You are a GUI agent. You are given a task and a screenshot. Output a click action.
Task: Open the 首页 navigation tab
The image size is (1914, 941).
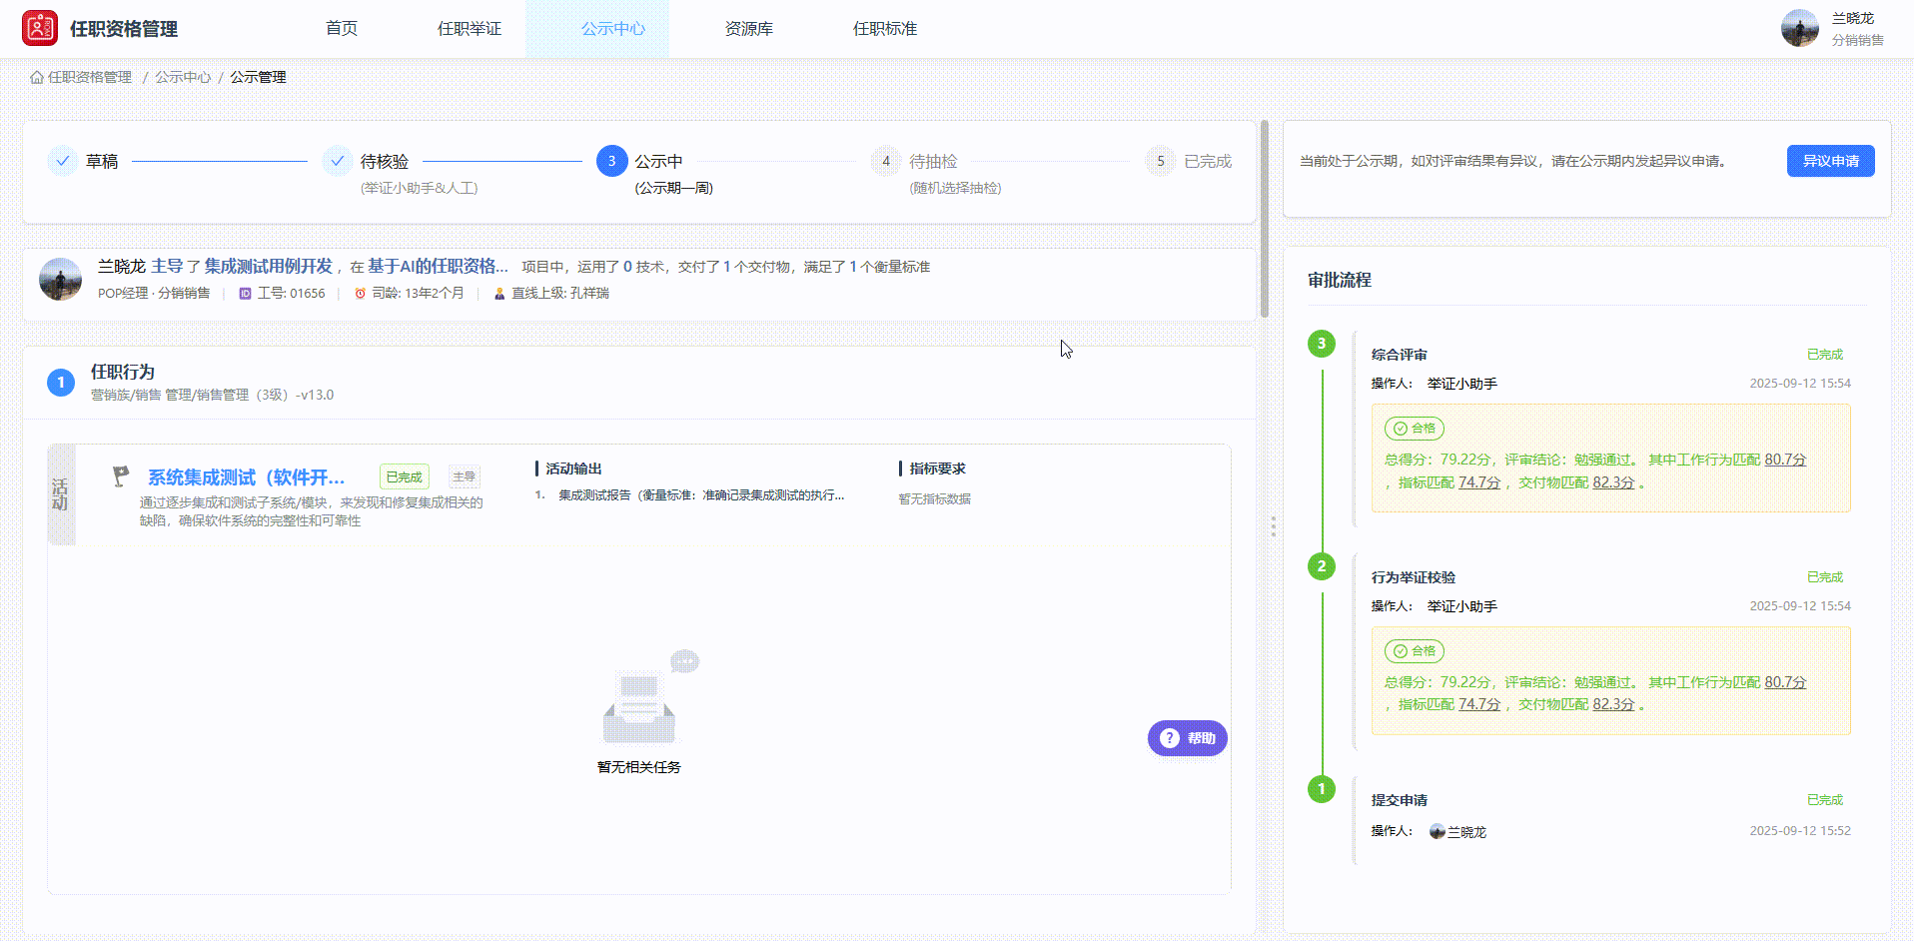click(x=342, y=28)
